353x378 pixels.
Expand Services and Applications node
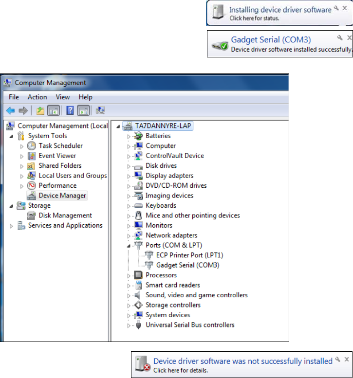(x=11, y=226)
